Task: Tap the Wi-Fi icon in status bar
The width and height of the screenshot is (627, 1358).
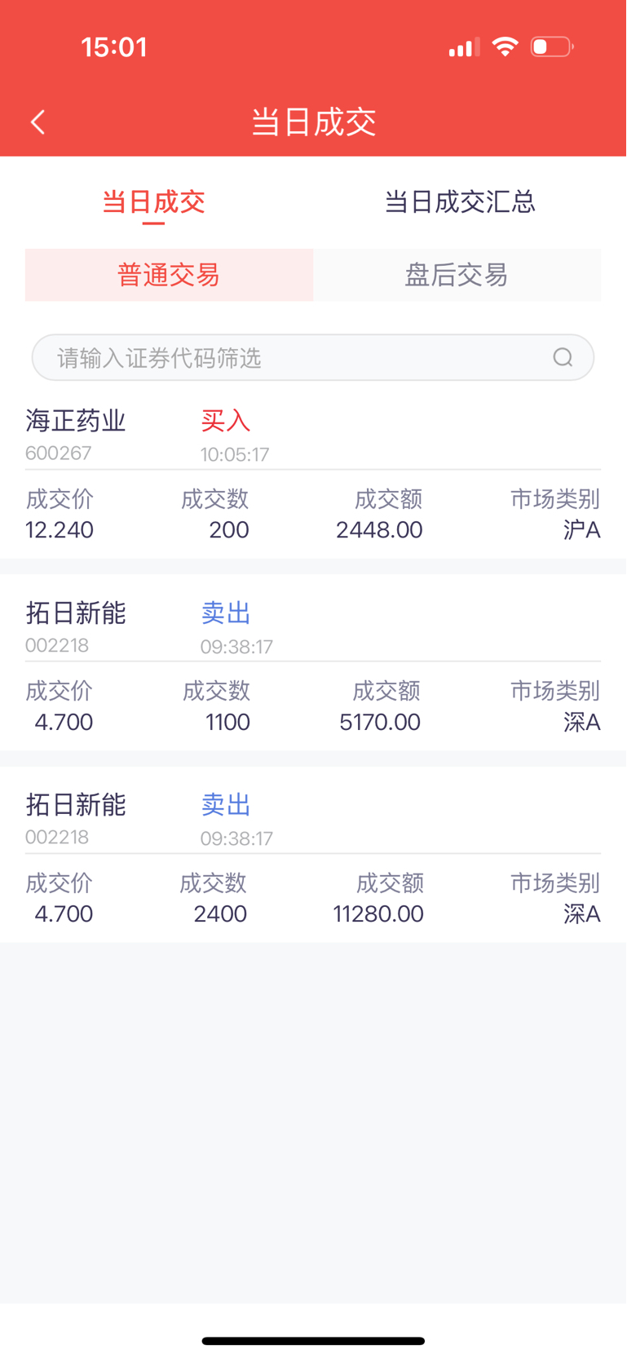Action: (506, 46)
